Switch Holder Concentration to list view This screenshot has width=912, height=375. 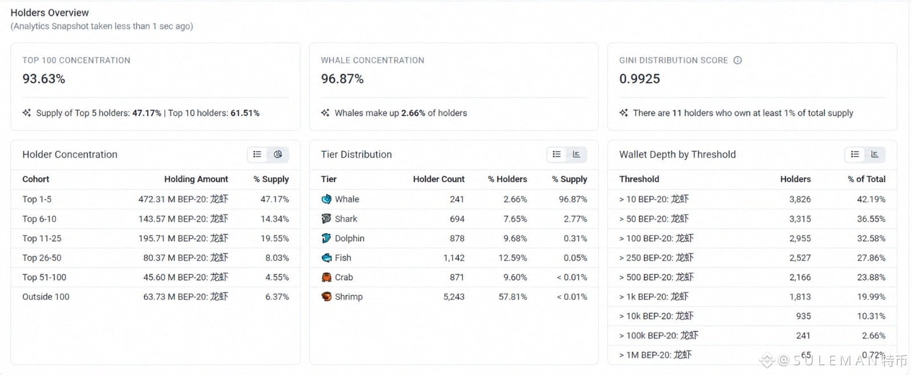(x=258, y=154)
